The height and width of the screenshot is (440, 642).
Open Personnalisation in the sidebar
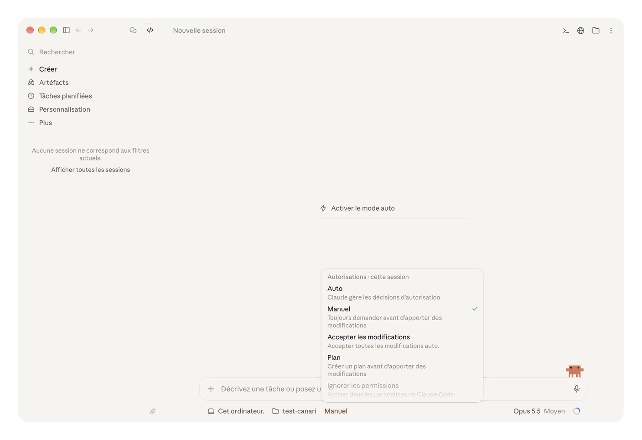91,109
